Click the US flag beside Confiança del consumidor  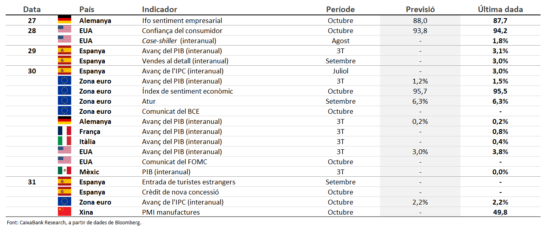point(65,31)
